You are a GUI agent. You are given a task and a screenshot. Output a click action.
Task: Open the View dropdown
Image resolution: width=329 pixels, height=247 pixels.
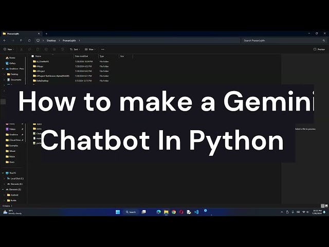[x=90, y=49]
